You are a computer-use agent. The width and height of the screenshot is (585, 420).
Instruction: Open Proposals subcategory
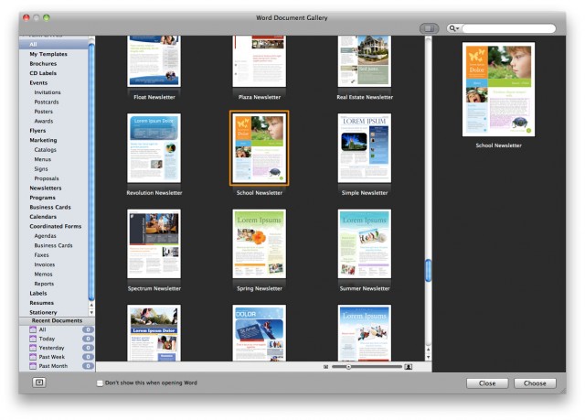click(47, 178)
